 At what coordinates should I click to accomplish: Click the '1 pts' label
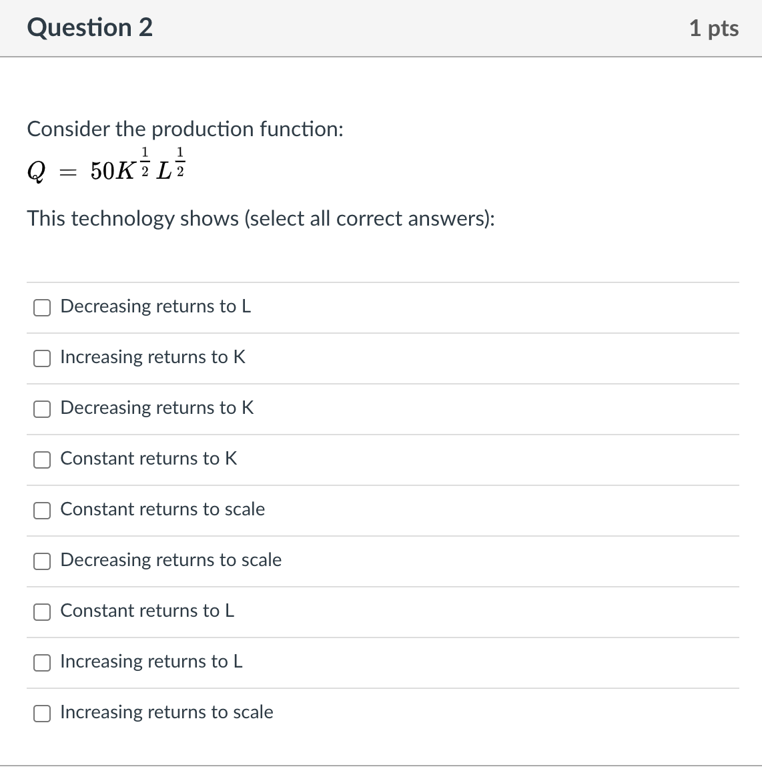tap(714, 28)
